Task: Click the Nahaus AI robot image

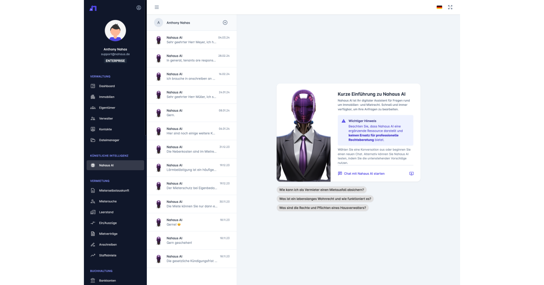Action: pyautogui.click(x=304, y=133)
